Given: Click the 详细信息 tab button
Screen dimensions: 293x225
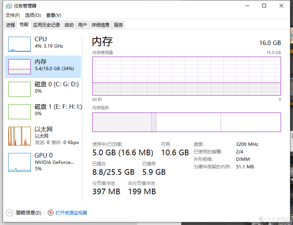Looking at the screenshot, I should pyautogui.click(x=100, y=25).
